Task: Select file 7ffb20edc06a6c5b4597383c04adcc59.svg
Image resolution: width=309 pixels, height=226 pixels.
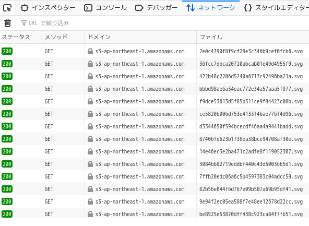Action: tap(251, 176)
